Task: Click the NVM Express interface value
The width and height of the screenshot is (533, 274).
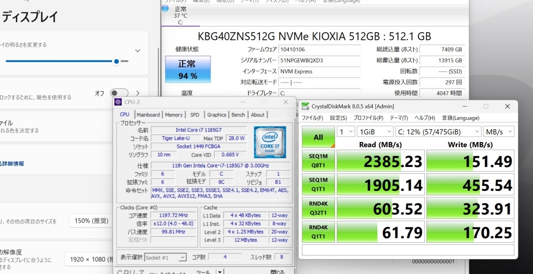Action: (x=319, y=71)
